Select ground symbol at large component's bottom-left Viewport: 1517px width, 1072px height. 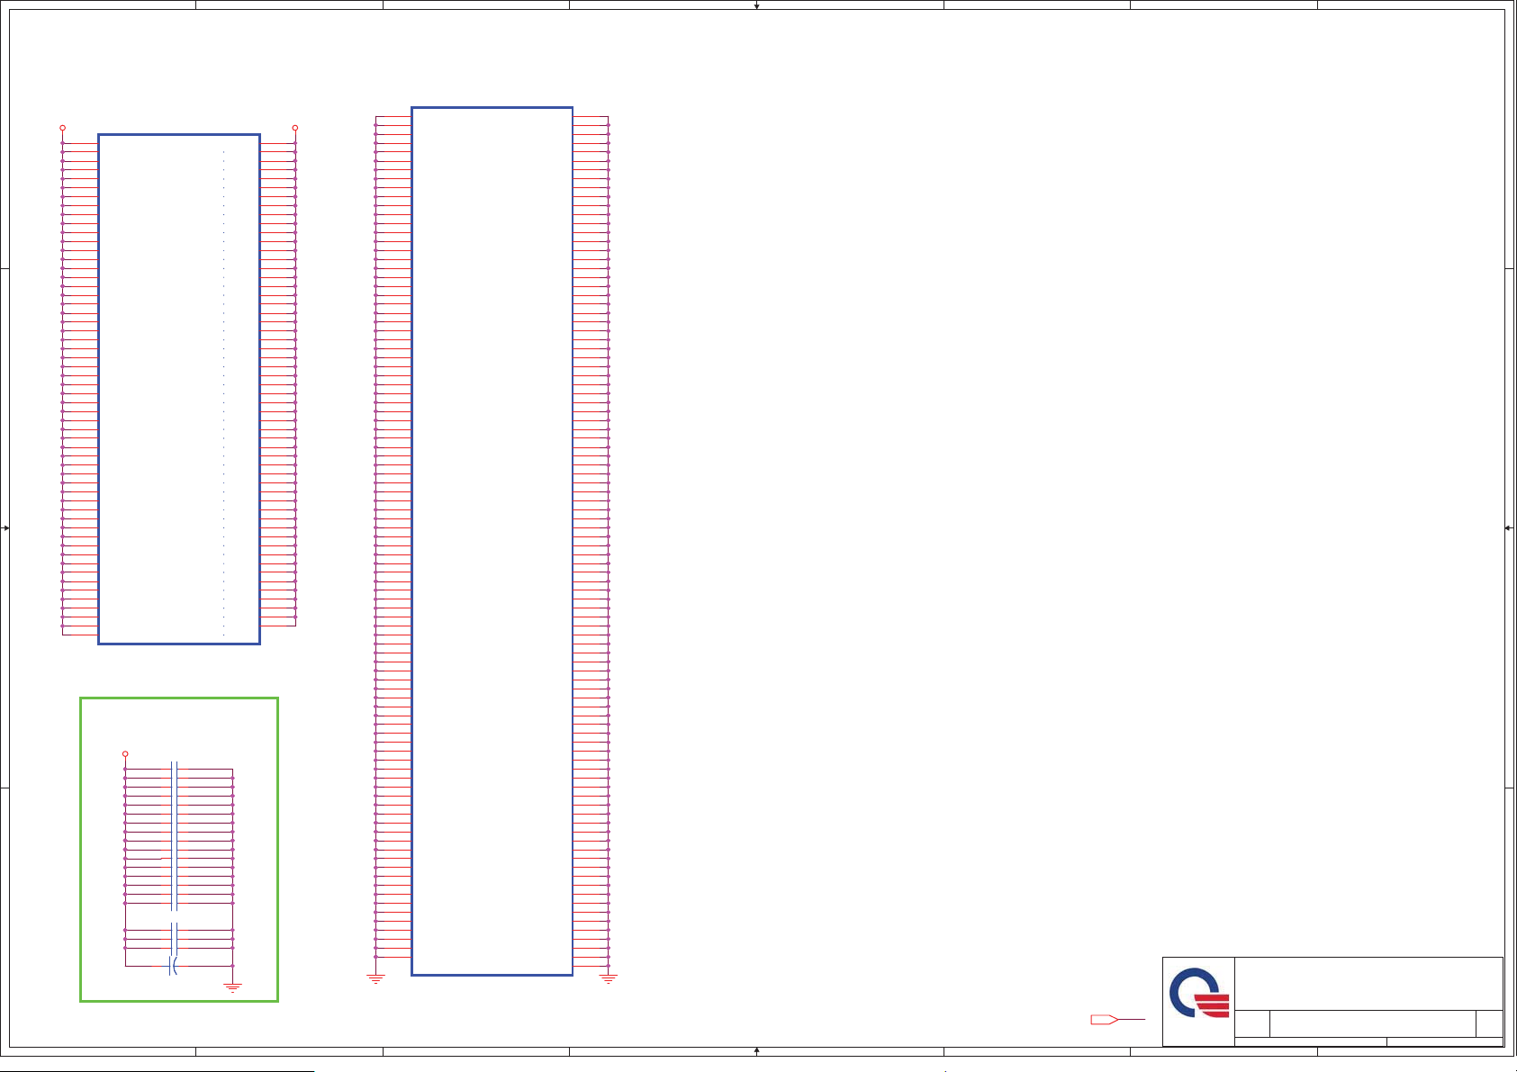(x=375, y=978)
